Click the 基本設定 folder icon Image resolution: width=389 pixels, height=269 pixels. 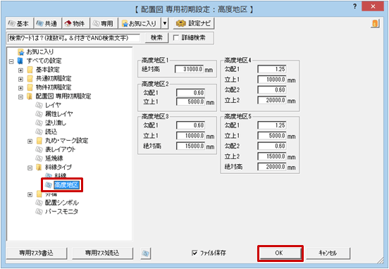(30, 70)
